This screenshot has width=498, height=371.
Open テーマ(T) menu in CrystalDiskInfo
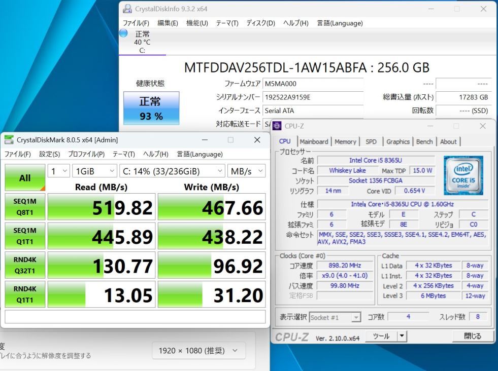227,23
